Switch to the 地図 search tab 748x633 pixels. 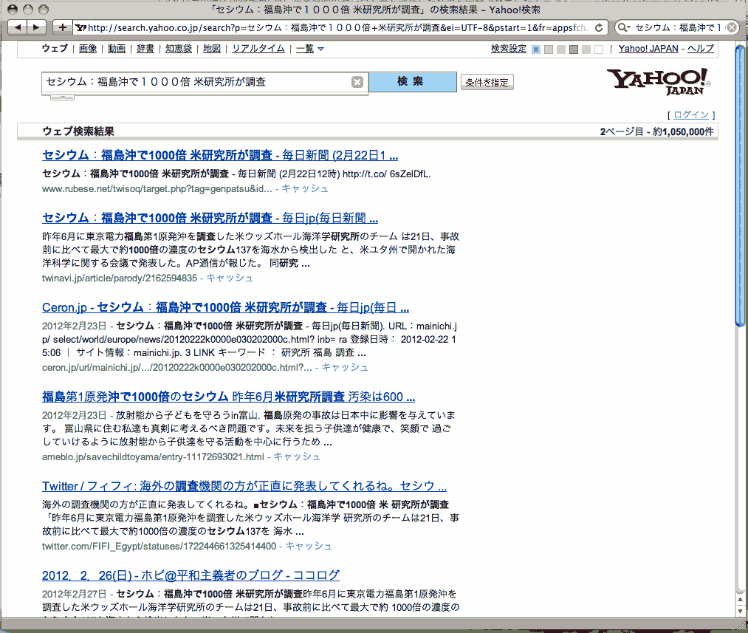click(212, 49)
